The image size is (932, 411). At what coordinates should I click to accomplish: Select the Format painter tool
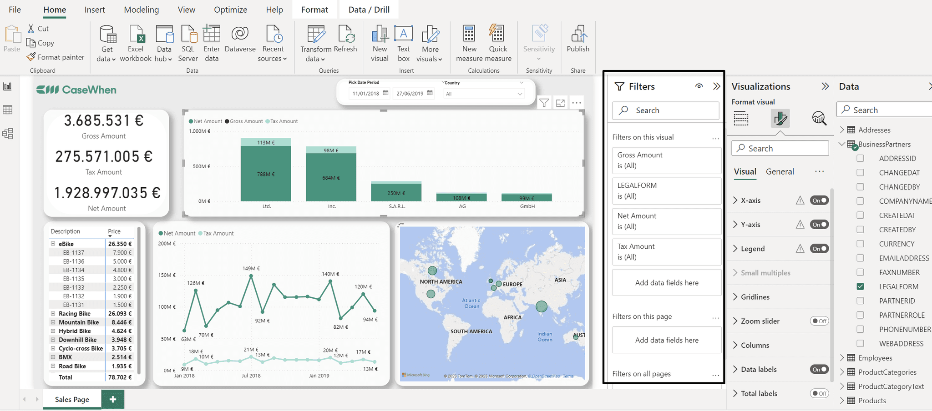tap(56, 57)
